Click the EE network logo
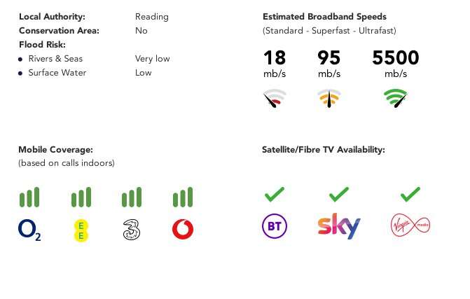The image size is (470, 299). (81, 230)
